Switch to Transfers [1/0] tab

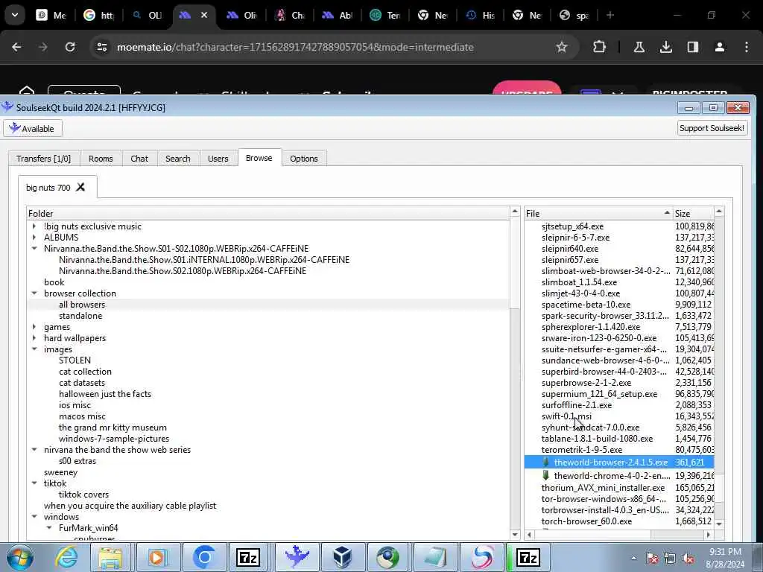[x=44, y=159]
